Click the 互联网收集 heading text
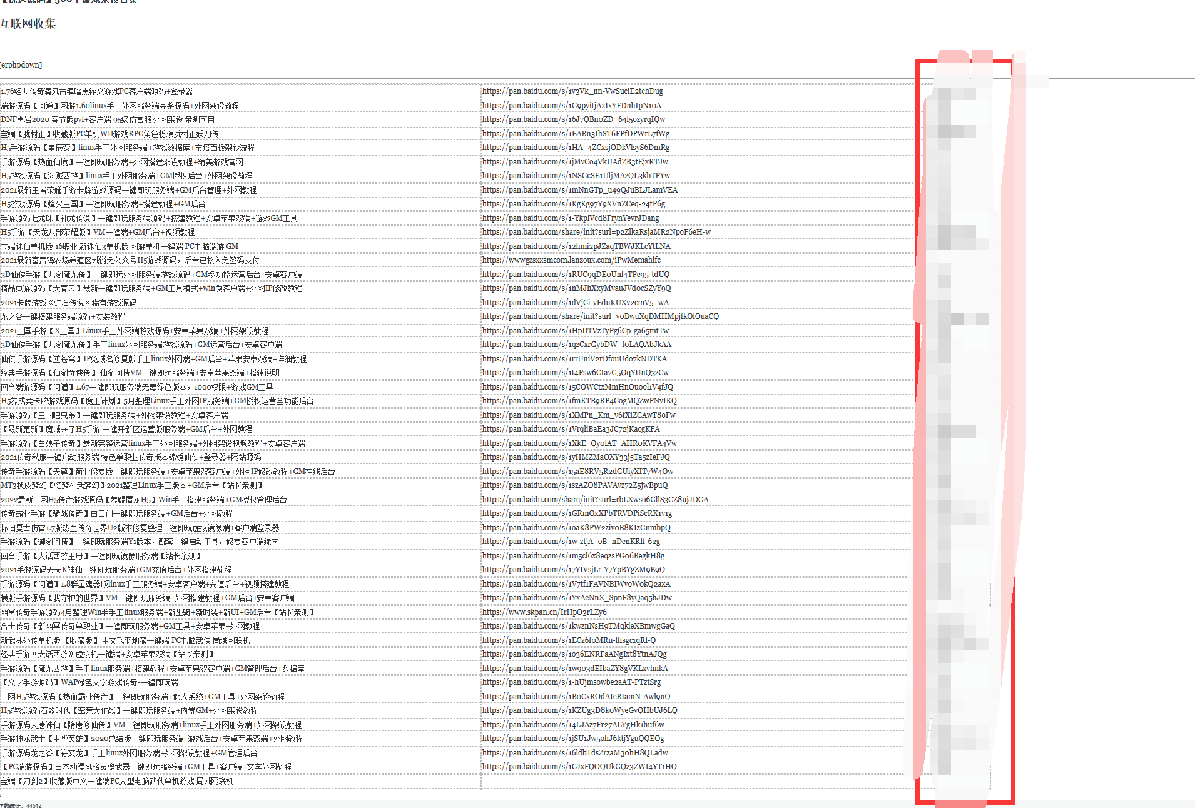This screenshot has height=808, width=1195. pyautogui.click(x=28, y=24)
